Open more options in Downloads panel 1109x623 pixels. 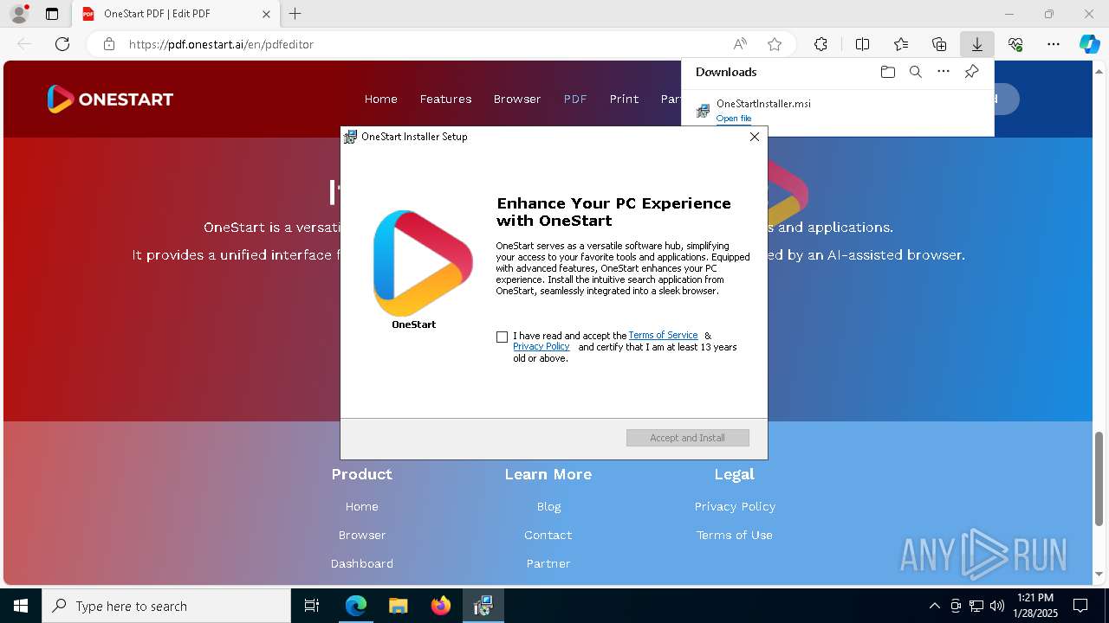[x=944, y=72]
